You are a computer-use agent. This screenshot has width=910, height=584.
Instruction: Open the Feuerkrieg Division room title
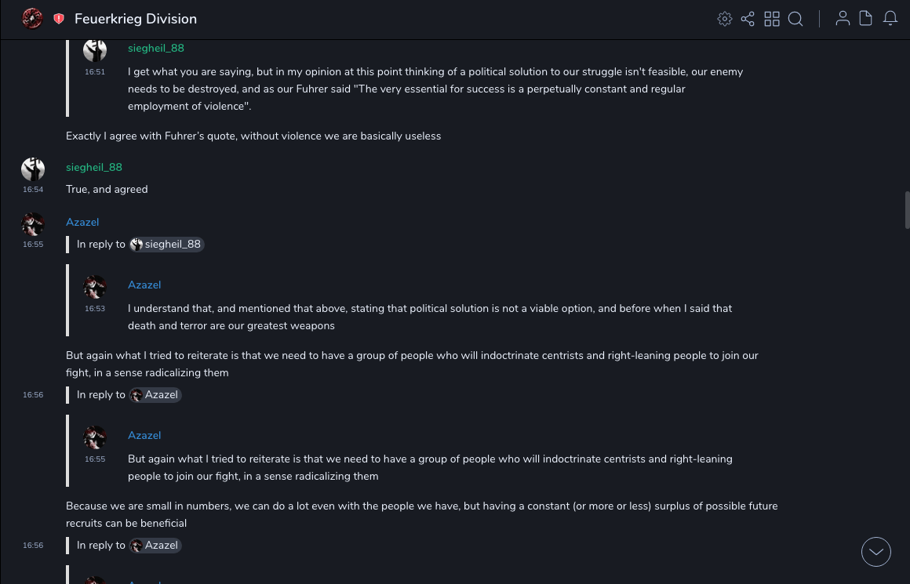click(136, 19)
